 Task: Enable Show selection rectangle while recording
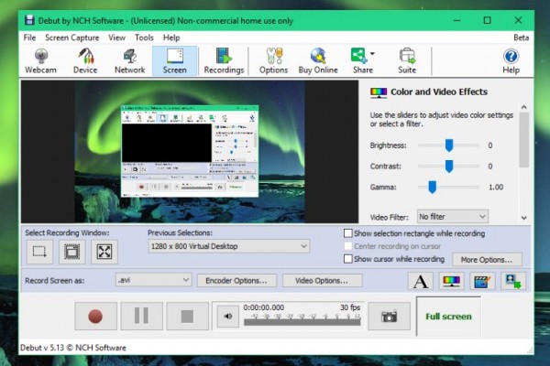pos(347,233)
